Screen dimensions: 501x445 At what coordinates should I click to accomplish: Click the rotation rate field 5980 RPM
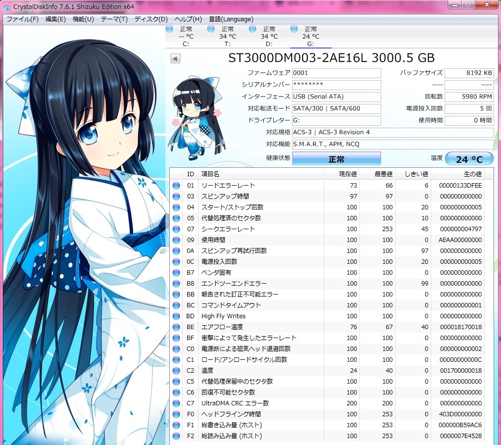point(469,97)
